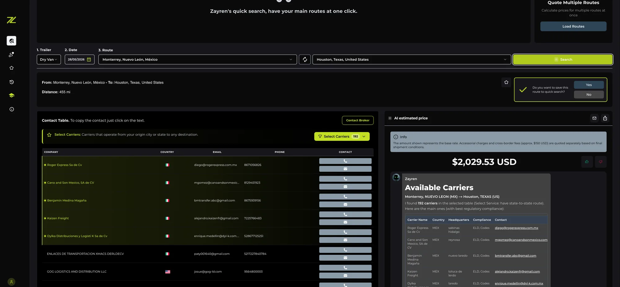Viewport: 620px width, 287px height.
Task: Open the route search page from sidebar
Action: 11,41
